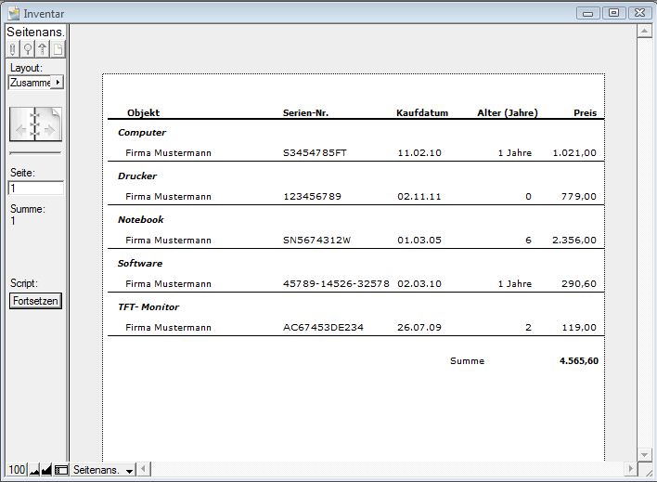Zoom in with the large mountains icon

(47, 470)
